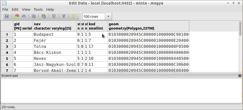Select row header number 1
Screen dimensions: 243x110
tap(7, 35)
